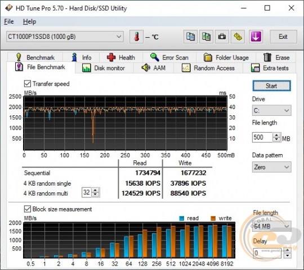Click the camera save screenshot icon
The image size is (304, 270).
(x=222, y=37)
